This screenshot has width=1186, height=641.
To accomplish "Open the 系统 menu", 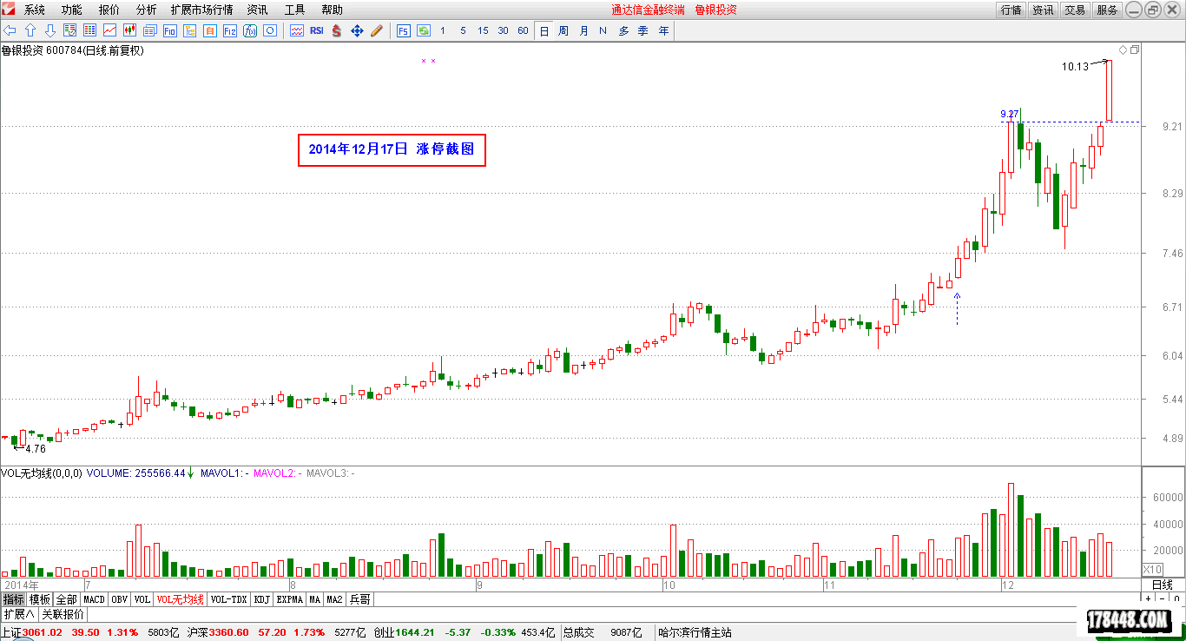I will point(35,10).
